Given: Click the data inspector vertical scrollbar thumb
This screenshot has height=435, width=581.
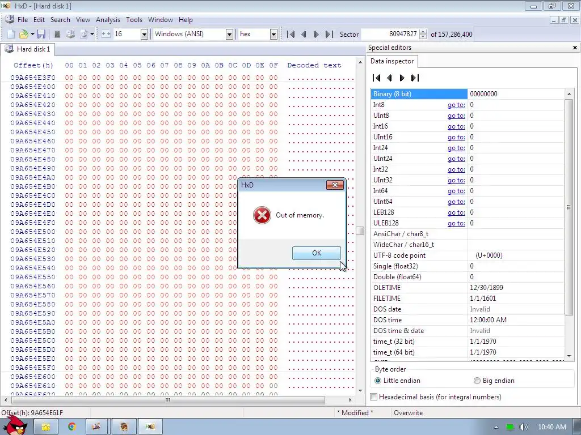Looking at the screenshot, I should coord(569,207).
